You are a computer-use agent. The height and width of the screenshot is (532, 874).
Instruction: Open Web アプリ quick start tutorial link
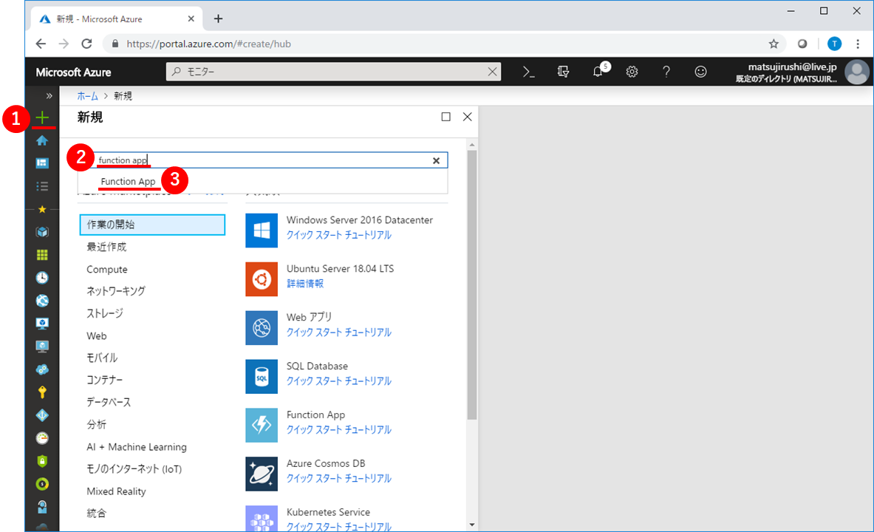coord(339,332)
